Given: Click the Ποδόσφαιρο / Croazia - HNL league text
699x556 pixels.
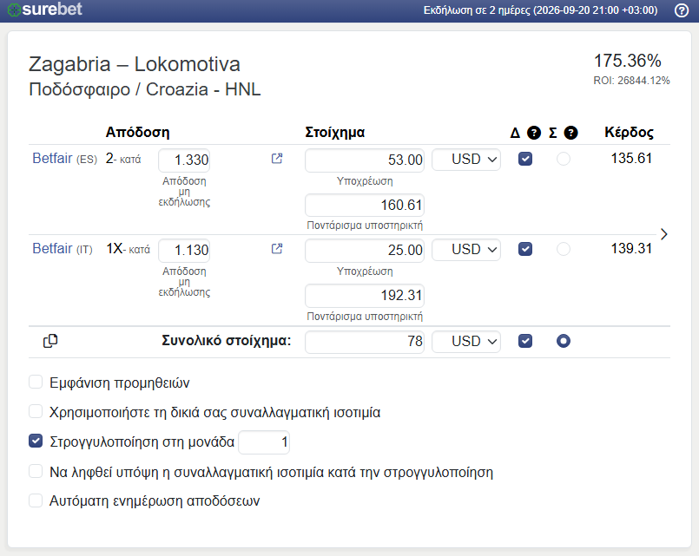Looking at the screenshot, I should [x=145, y=89].
